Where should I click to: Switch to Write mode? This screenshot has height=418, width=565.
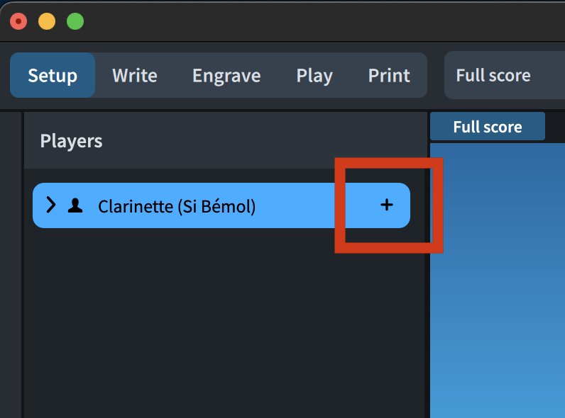(135, 76)
